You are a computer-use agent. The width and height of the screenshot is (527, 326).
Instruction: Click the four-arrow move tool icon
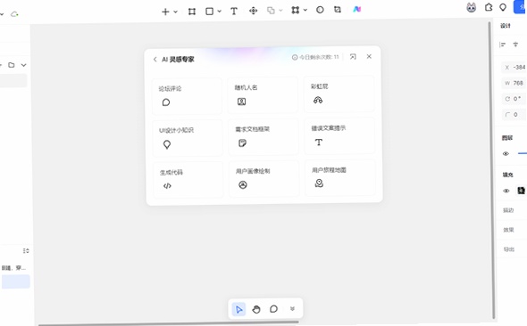[x=253, y=11]
